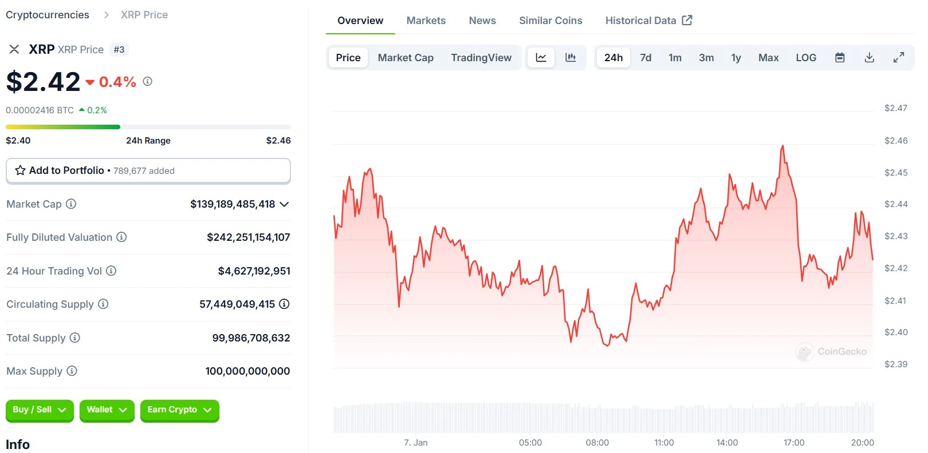928x453 pixels.
Task: Switch chart to TradingView mode
Action: point(481,57)
